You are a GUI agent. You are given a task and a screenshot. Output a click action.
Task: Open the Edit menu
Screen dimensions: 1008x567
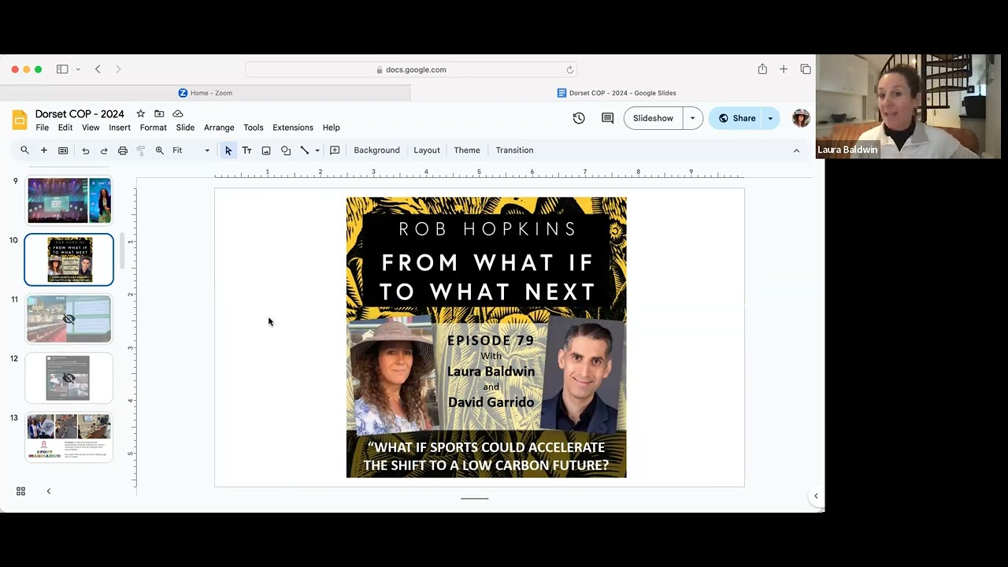(x=65, y=128)
